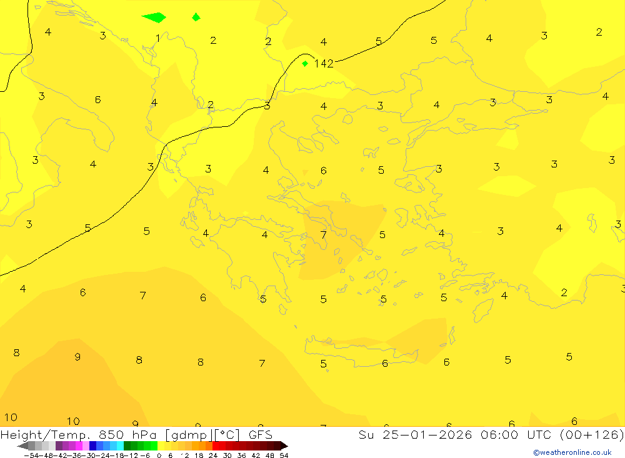
Task: Select the green diamond beside the 142 label
Action: click(305, 64)
